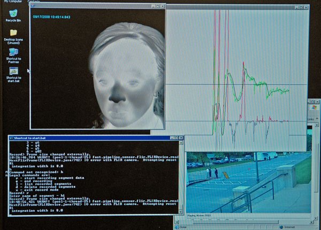Close the Shortcut to start.bat console window
Image resolution: width=321 pixels, height=230 pixels.
coord(179,139)
